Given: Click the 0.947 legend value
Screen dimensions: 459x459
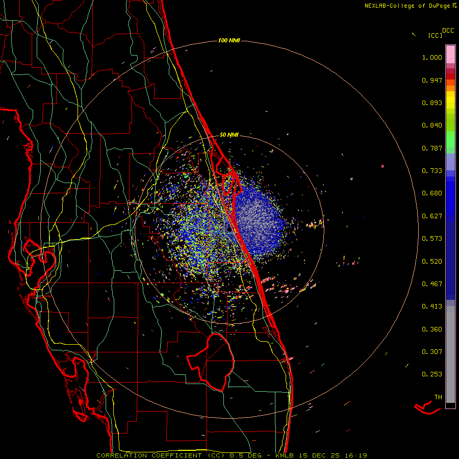Looking at the screenshot, I should 432,80.
